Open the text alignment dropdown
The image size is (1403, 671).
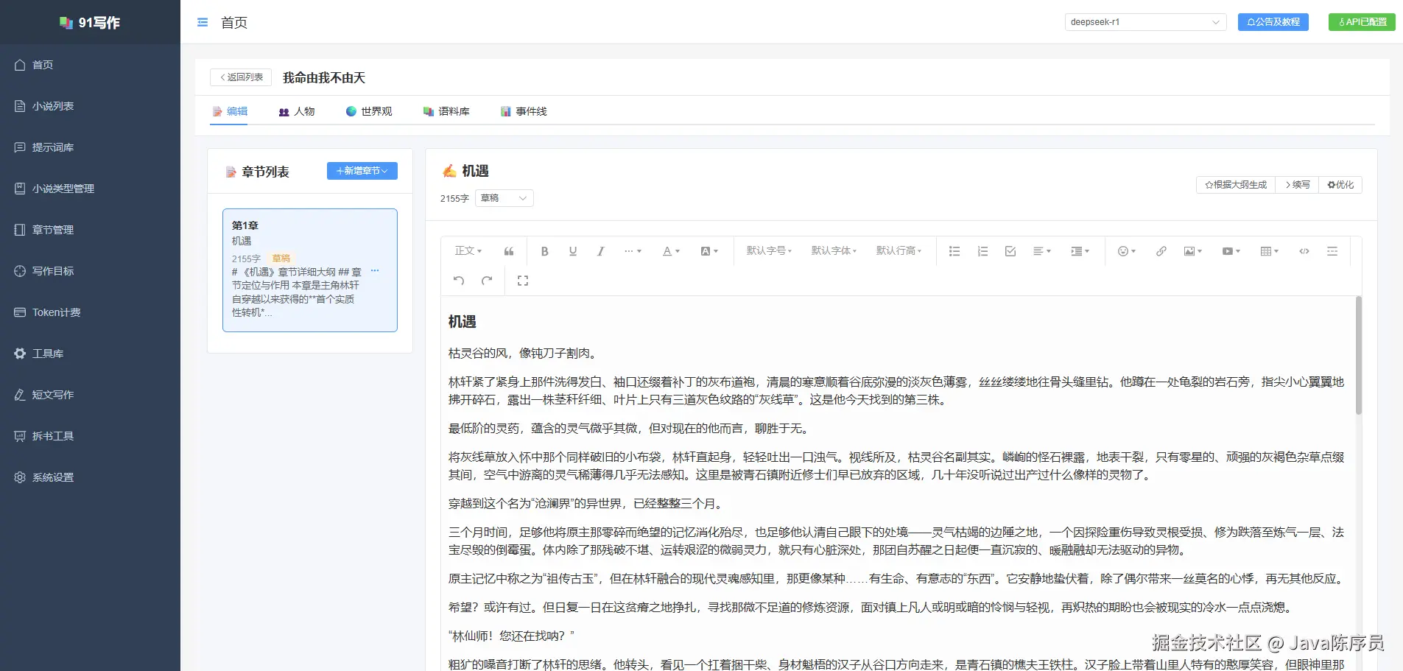pyautogui.click(x=1042, y=251)
